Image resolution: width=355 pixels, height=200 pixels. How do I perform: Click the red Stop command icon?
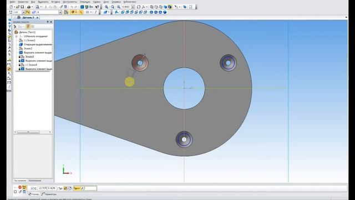click(20, 187)
